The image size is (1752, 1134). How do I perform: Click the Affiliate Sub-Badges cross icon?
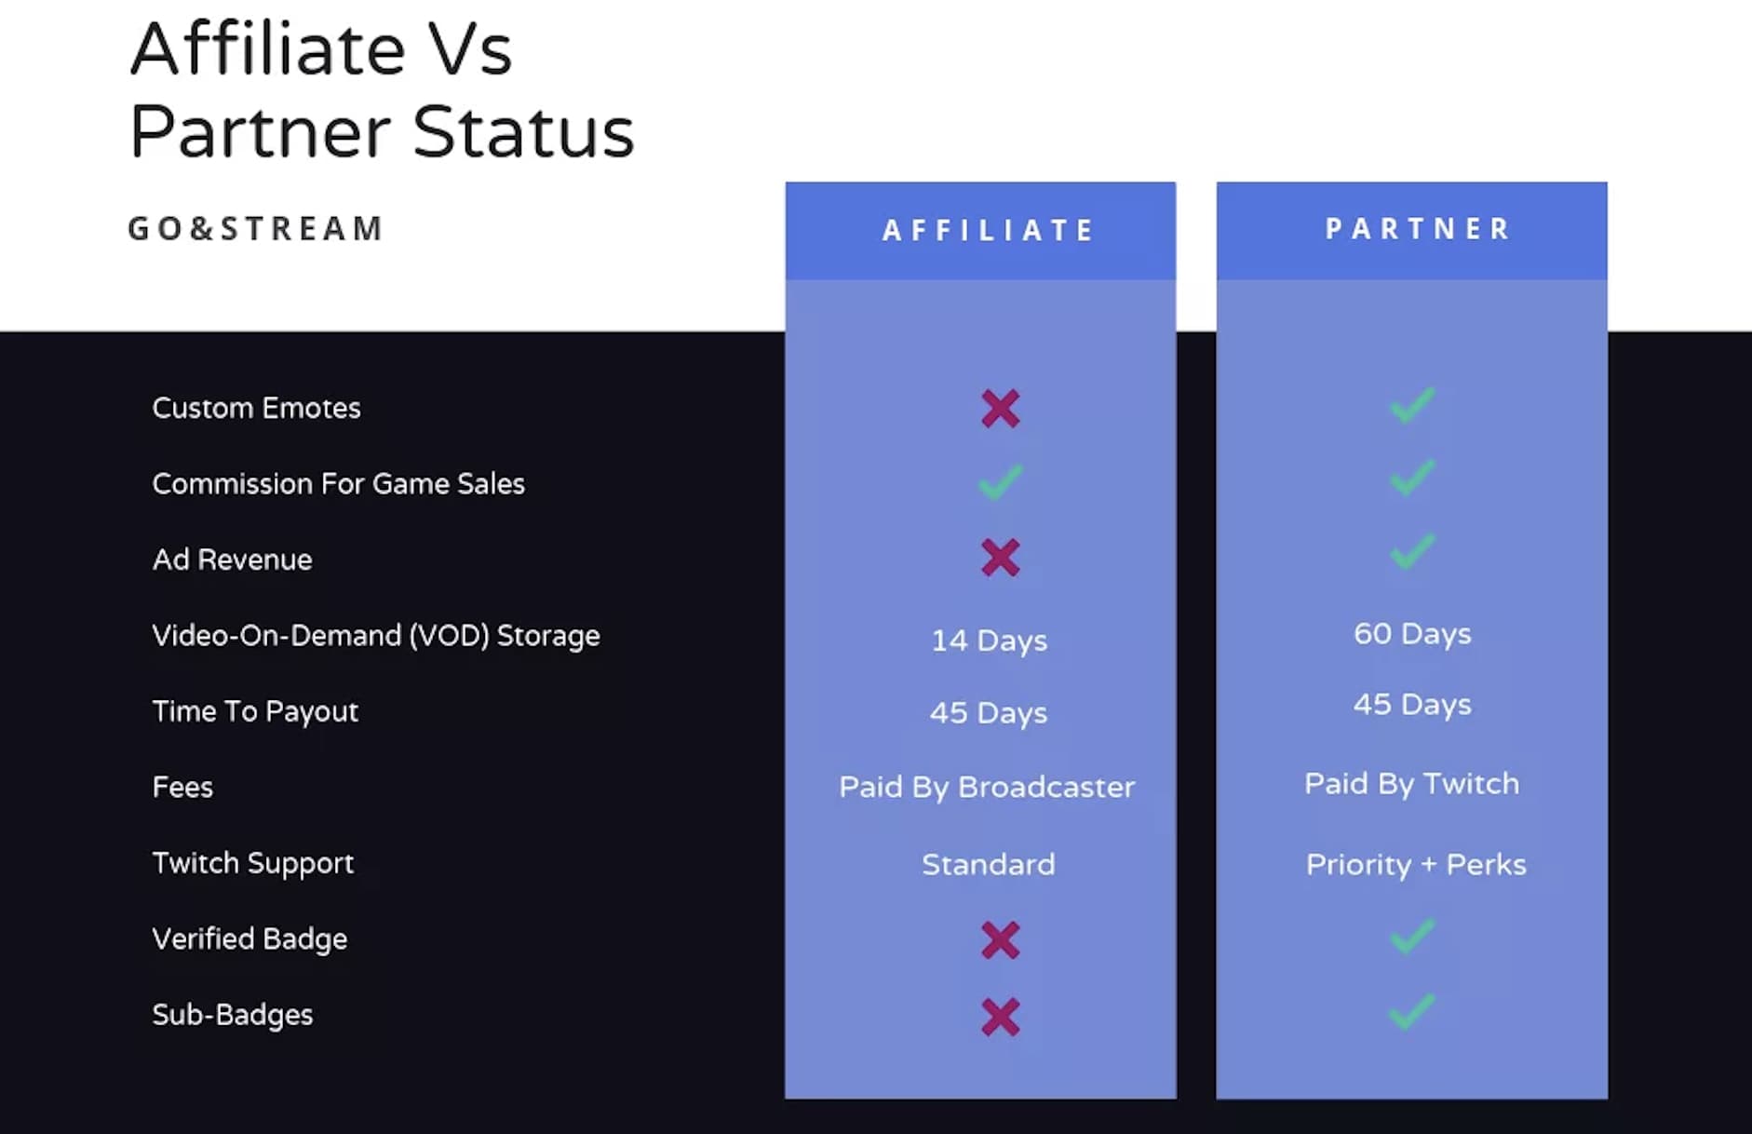click(1000, 1017)
